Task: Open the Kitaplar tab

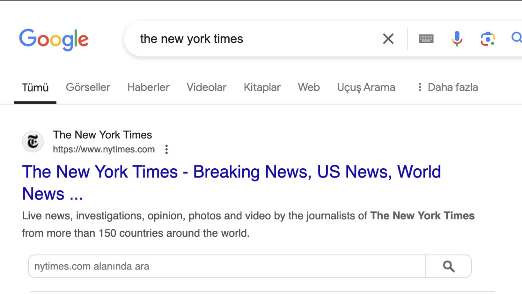Action: tap(262, 87)
